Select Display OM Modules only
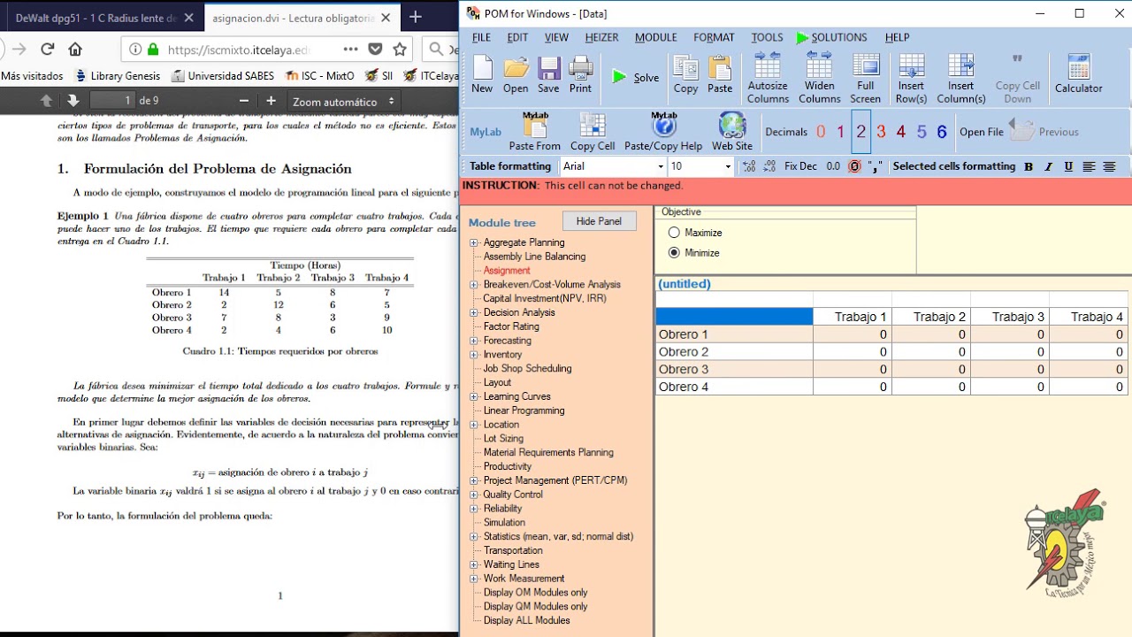1132x637 pixels. pyautogui.click(x=535, y=593)
